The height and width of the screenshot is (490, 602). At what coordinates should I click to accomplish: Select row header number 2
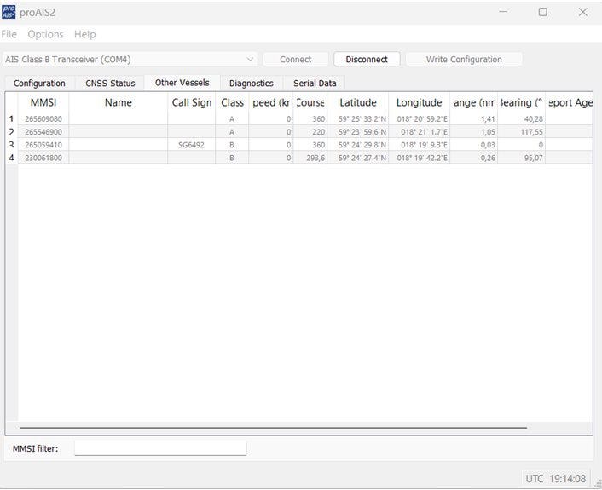click(x=12, y=132)
